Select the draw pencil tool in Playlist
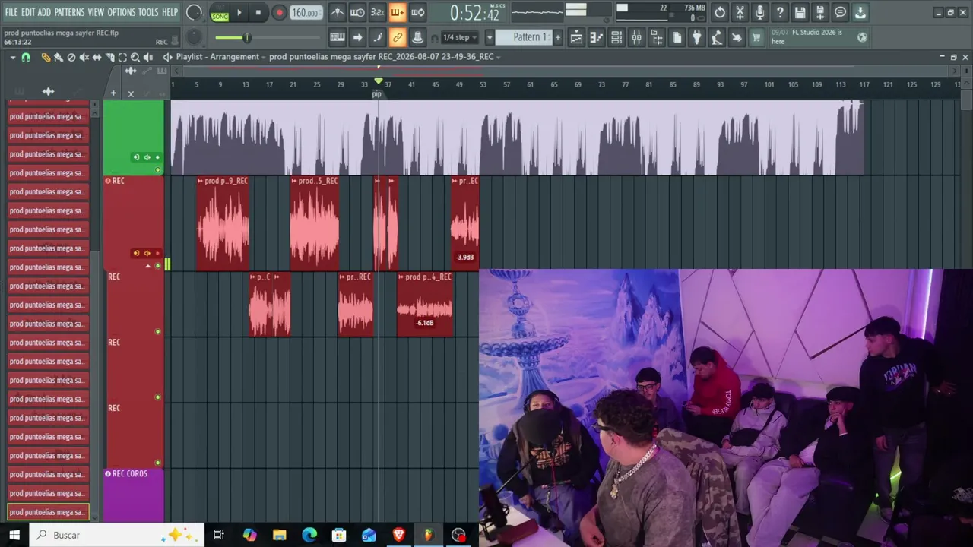The height and width of the screenshot is (547, 973). pyautogui.click(x=46, y=57)
